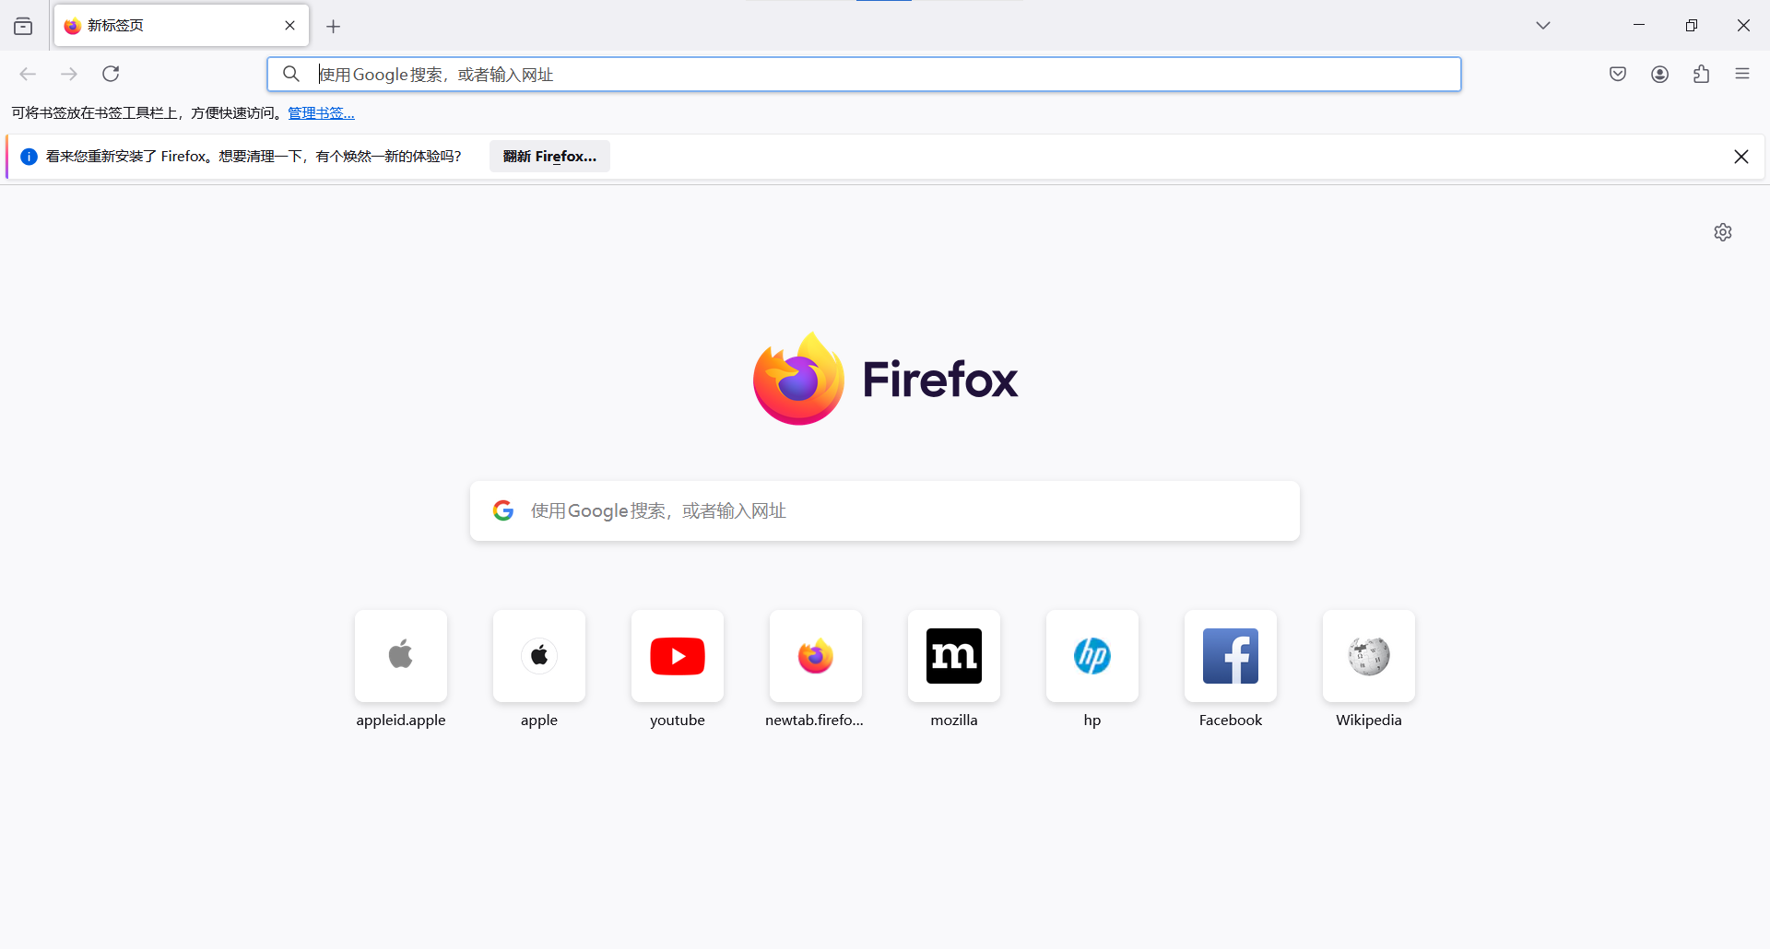This screenshot has width=1770, height=949.
Task: Click the 翻新 Firefox button
Action: (x=549, y=157)
